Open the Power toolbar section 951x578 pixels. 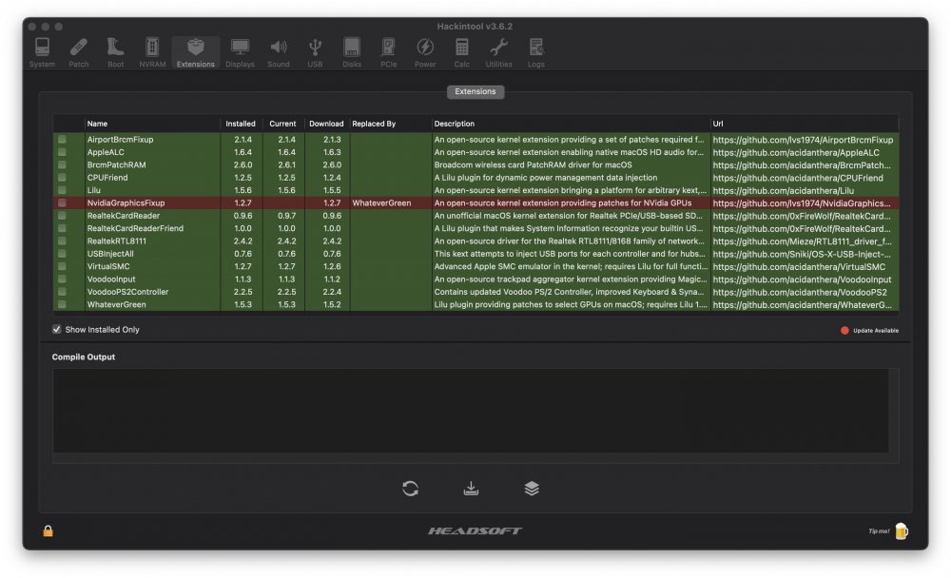(x=425, y=52)
